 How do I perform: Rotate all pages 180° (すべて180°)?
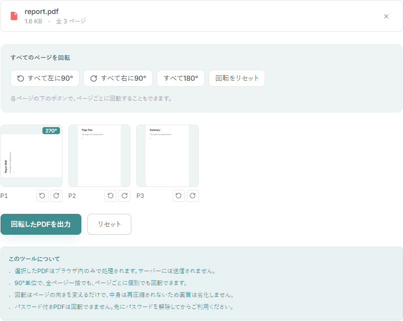(181, 78)
